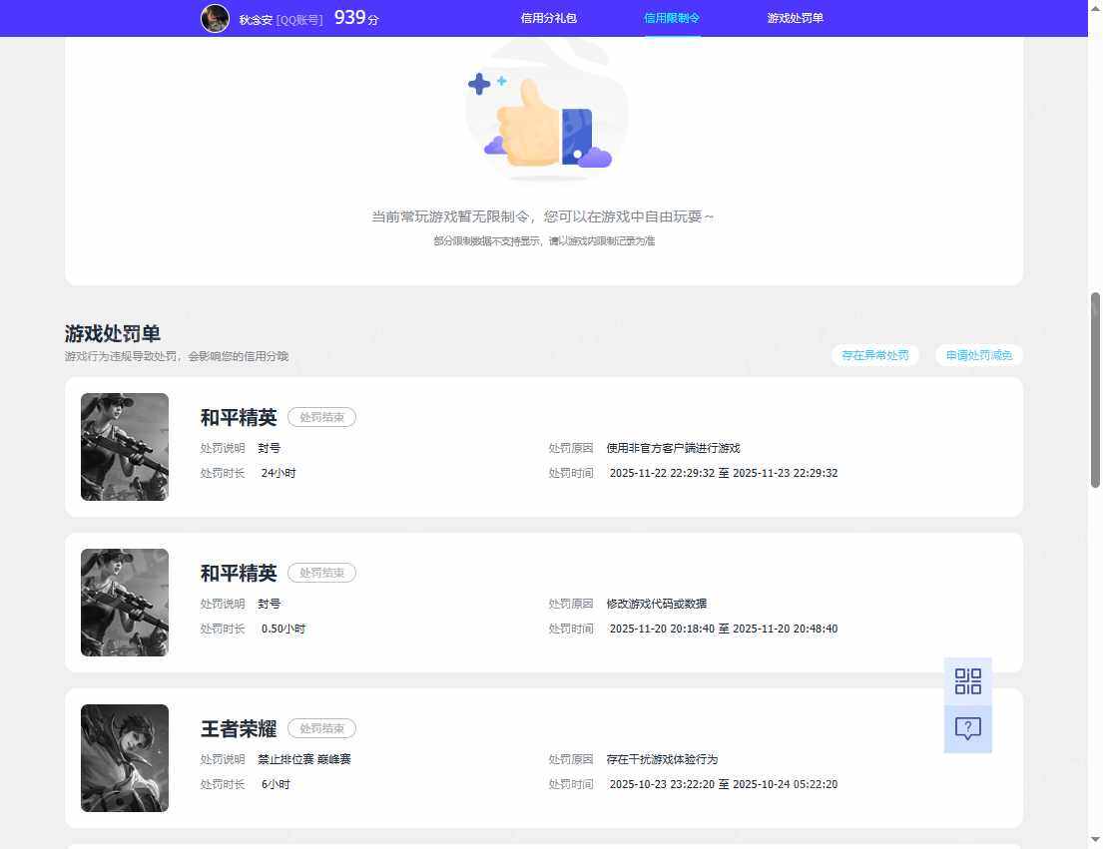Viewport: 1103px width, 849px height.
Task: Click 处罚结束 badge on 王者荣耀 record
Action: click(x=322, y=729)
